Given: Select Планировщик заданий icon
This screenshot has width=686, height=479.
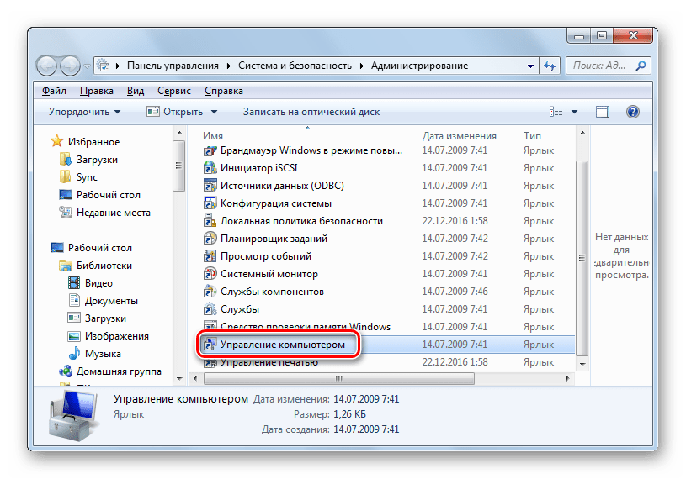Looking at the screenshot, I should point(210,239).
